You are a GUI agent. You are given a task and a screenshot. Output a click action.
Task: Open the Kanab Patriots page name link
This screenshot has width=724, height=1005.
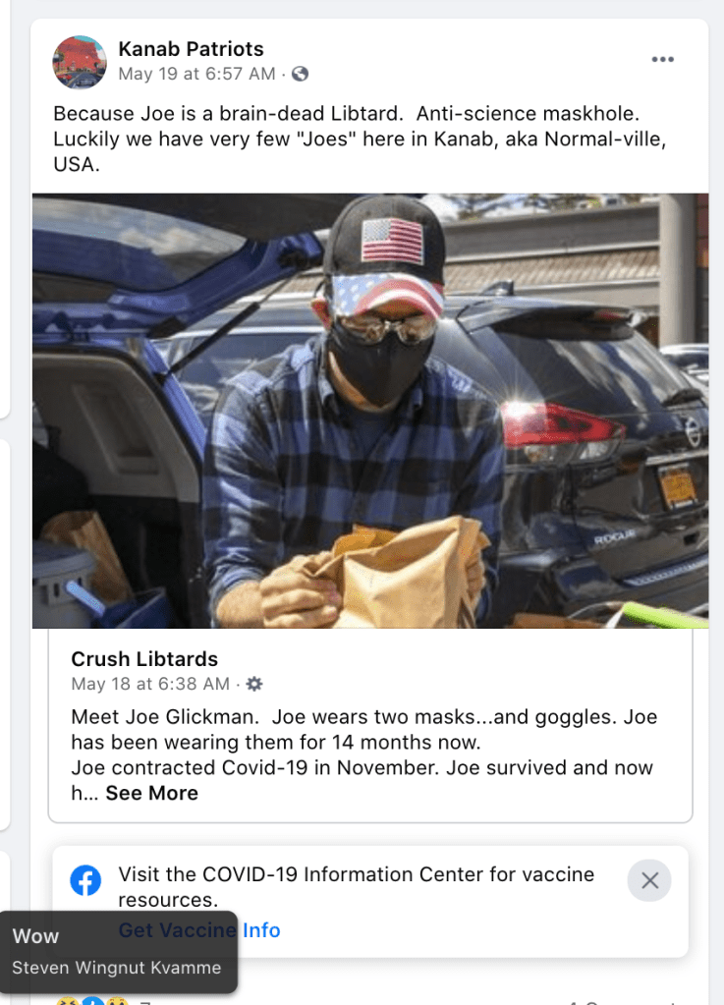click(191, 48)
